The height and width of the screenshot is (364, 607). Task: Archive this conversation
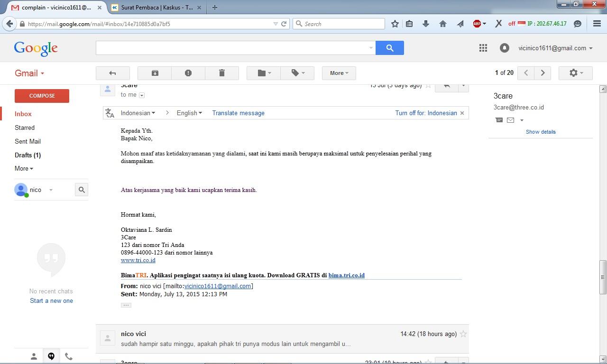(x=155, y=73)
